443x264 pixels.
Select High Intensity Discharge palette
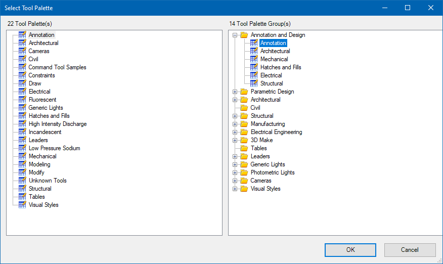click(58, 124)
